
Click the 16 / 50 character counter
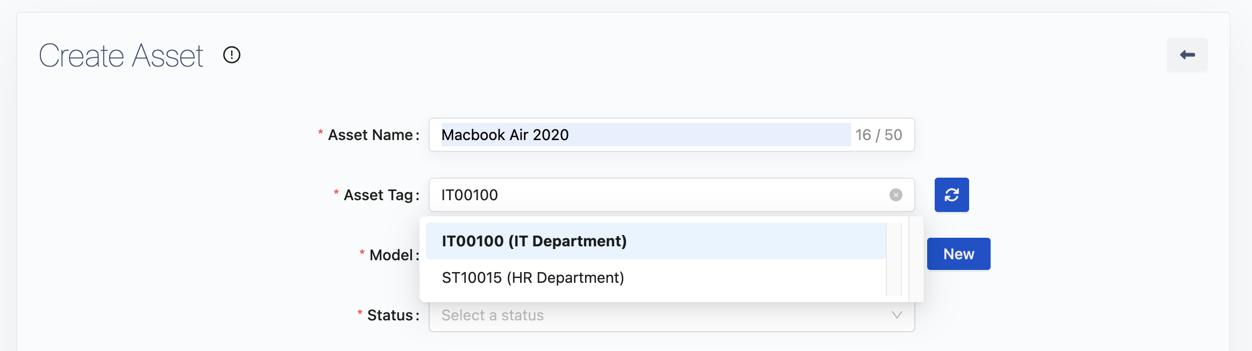879,135
